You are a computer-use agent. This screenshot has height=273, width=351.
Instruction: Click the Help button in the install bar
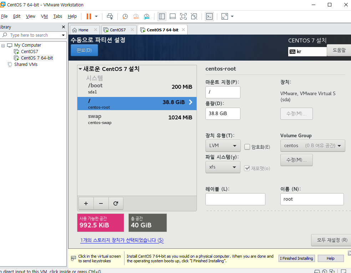(331, 258)
